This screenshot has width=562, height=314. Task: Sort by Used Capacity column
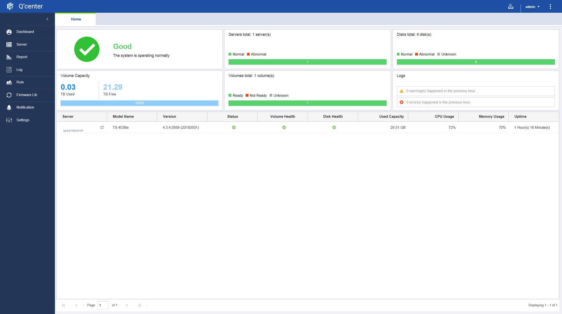coord(383,117)
